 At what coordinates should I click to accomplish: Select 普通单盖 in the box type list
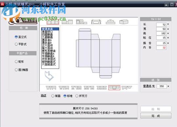50,29
